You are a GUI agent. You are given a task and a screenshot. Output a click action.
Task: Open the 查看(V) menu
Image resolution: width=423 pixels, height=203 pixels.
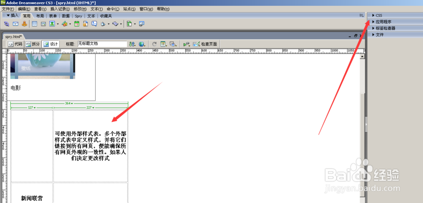(x=40, y=9)
